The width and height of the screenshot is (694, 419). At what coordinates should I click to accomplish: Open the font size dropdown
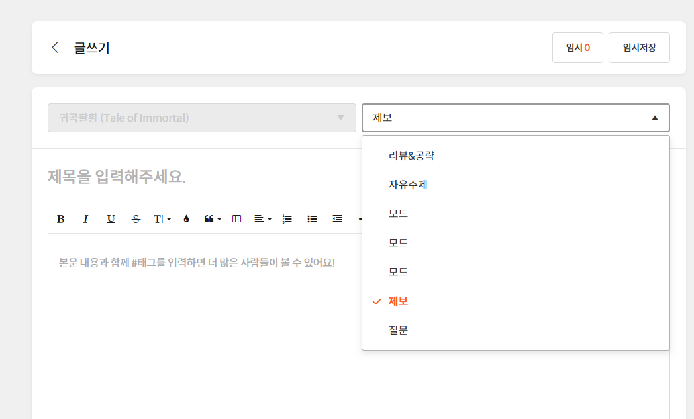tap(162, 219)
